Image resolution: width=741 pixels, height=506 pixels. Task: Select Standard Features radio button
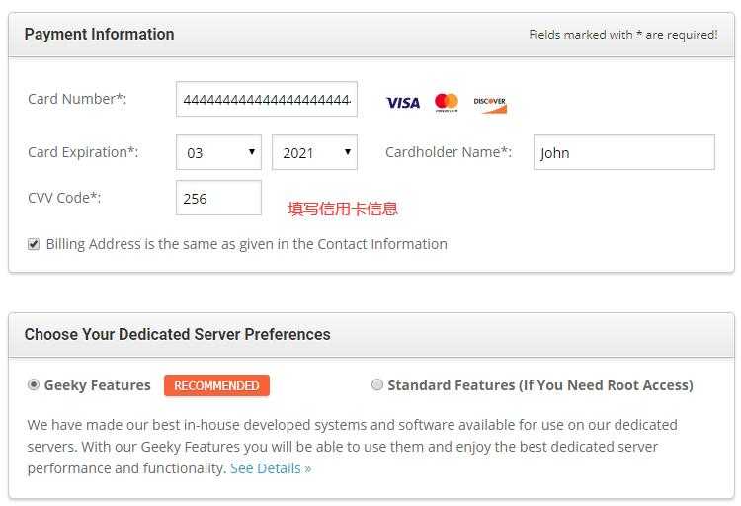[x=377, y=385]
